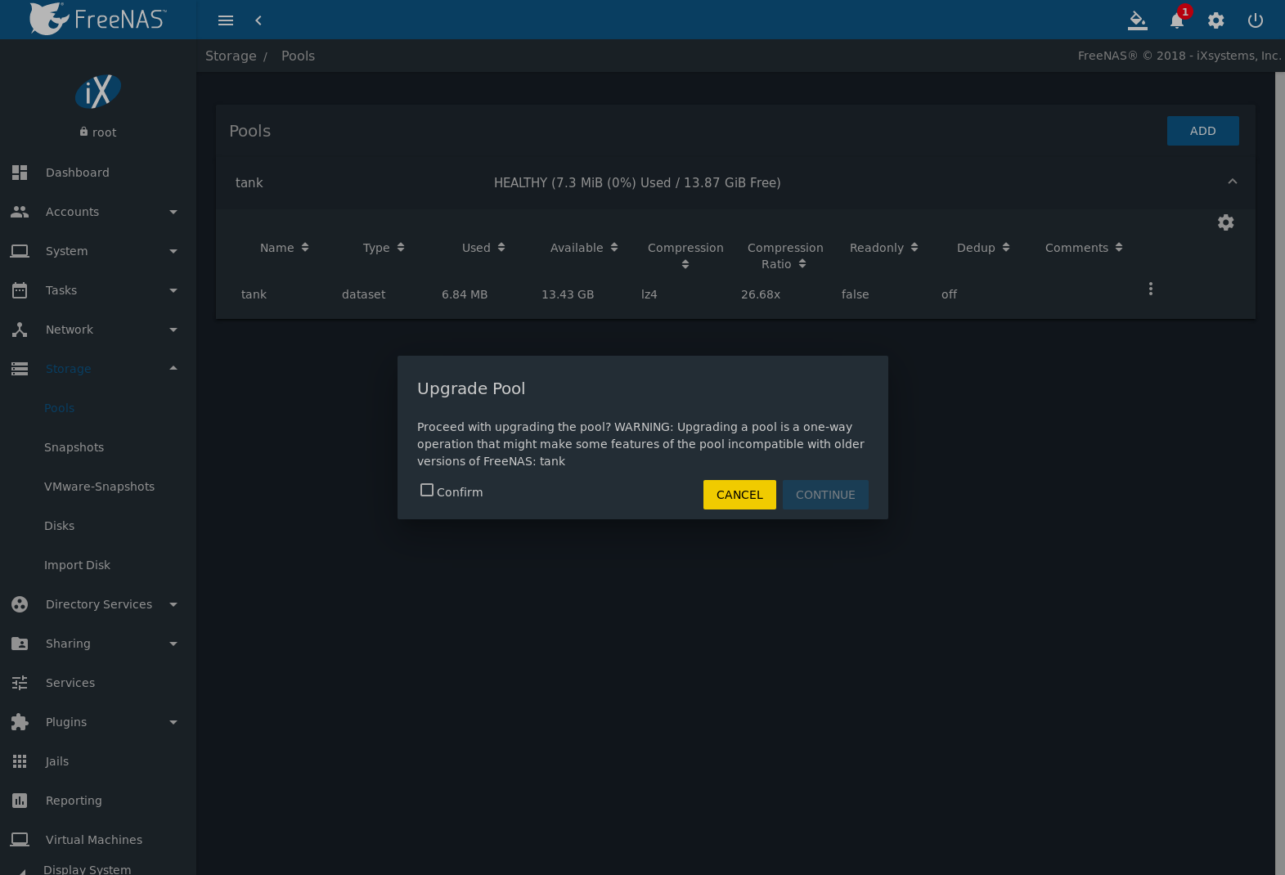Viewport: 1285px width, 875px height.
Task: Click the Add pool button
Action: pyautogui.click(x=1202, y=131)
